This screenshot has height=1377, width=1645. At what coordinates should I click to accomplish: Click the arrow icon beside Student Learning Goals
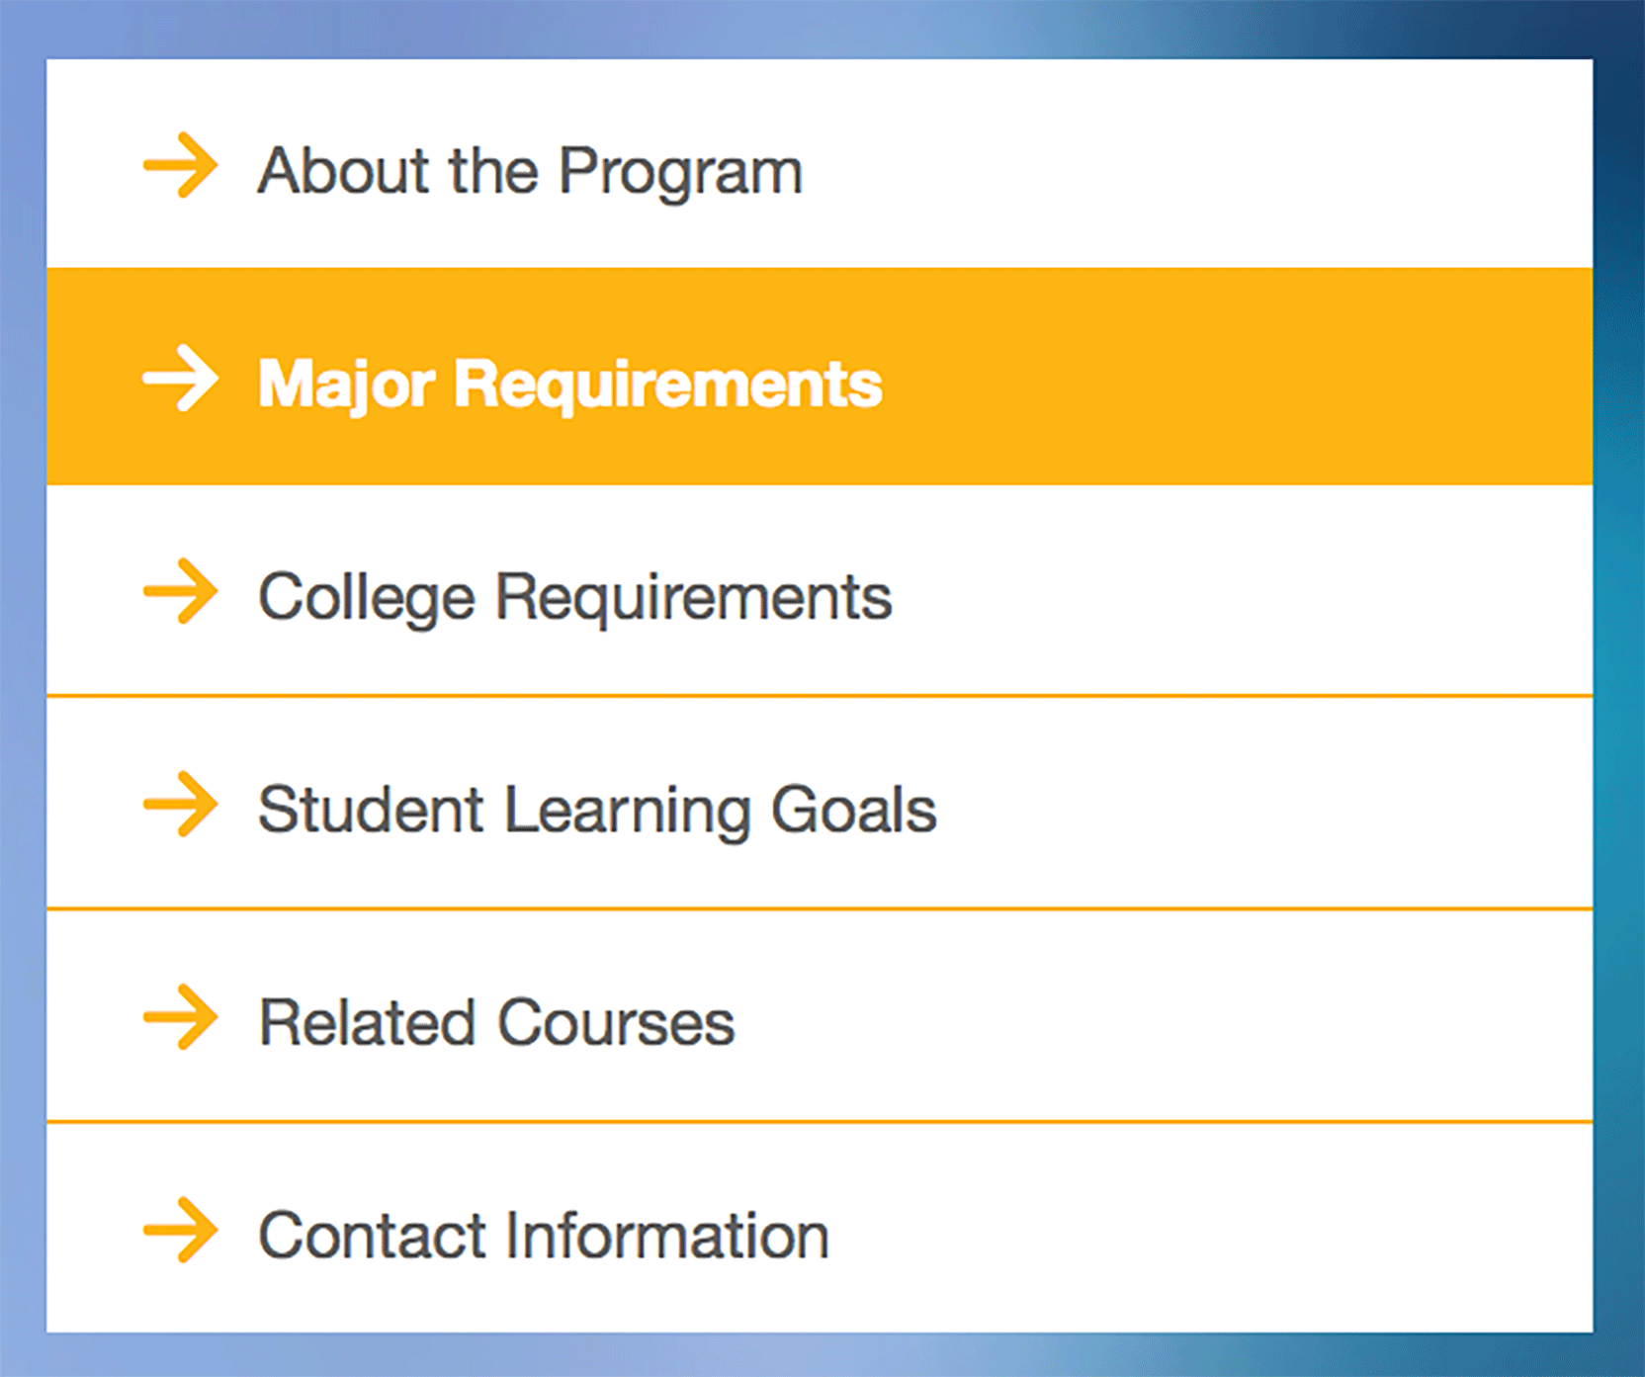(180, 804)
